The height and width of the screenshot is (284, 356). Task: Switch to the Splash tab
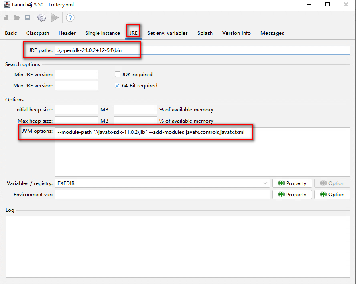pos(205,33)
